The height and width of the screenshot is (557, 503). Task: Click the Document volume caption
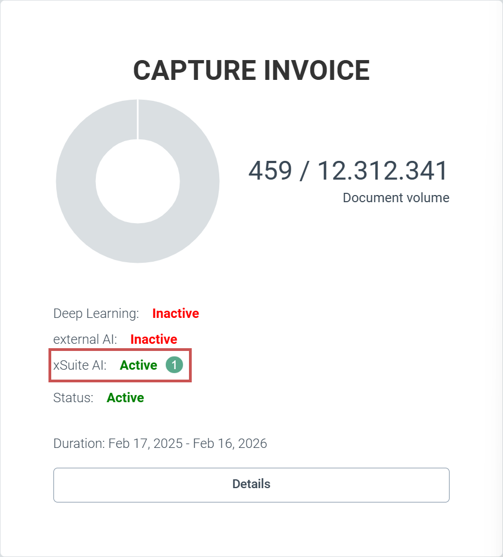396,198
